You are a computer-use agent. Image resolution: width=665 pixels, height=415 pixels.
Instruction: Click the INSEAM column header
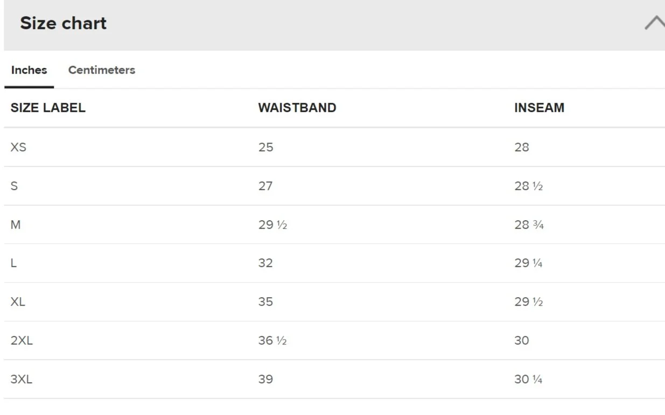point(540,108)
